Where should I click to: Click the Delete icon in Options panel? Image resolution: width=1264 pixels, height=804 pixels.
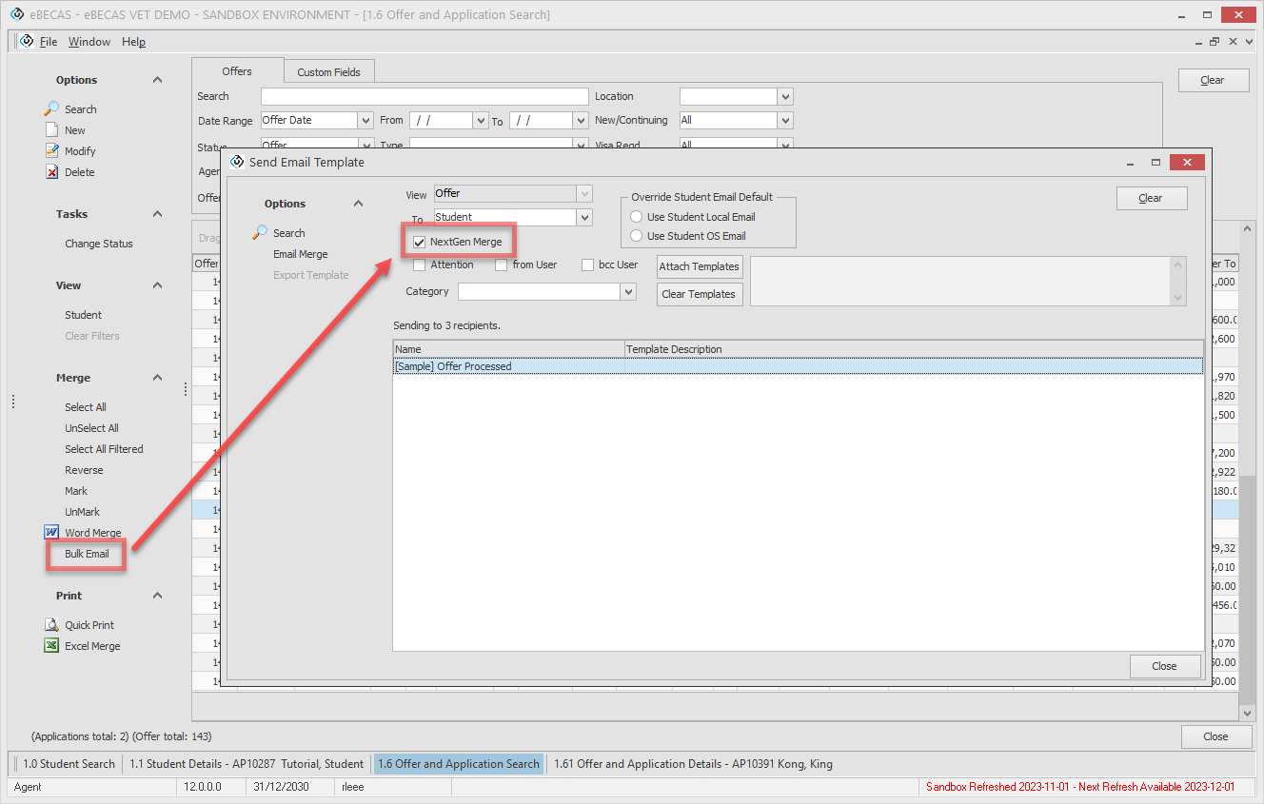(x=52, y=172)
